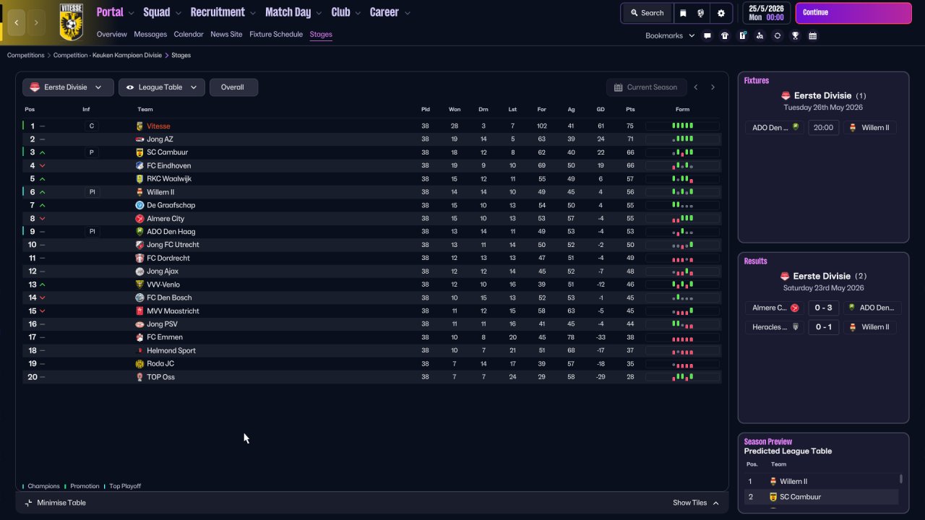Image resolution: width=925 pixels, height=520 pixels.
Task: Switch to the Calendar tab
Action: coord(189,35)
